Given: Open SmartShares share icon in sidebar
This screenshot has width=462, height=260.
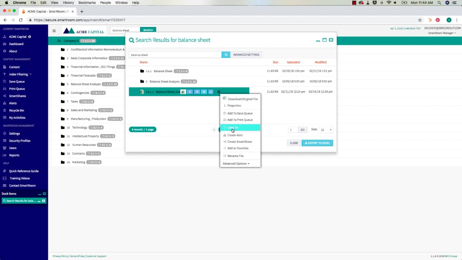Looking at the screenshot, I should point(5,96).
